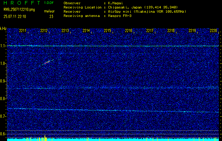Click the 2216 time marker

[x=129, y=31]
